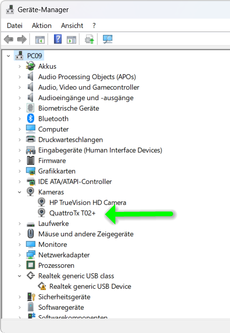Click the show/hide console tree icon
This screenshot has height=333, width=230.
tap(40, 40)
